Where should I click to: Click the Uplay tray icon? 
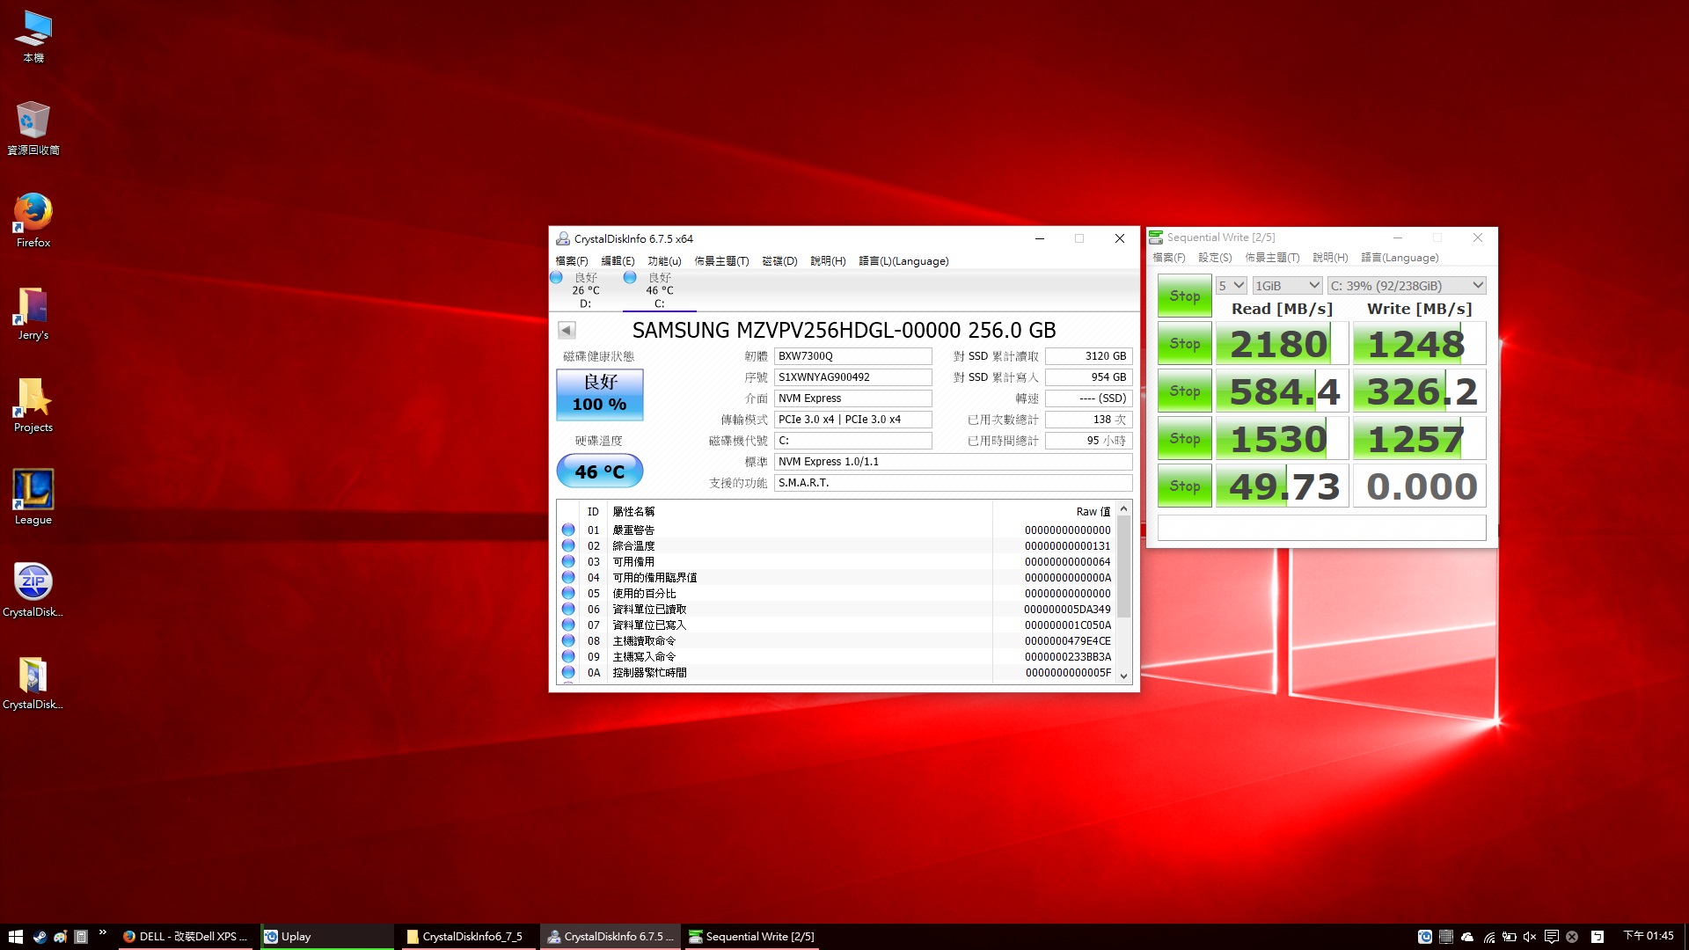pos(1425,937)
